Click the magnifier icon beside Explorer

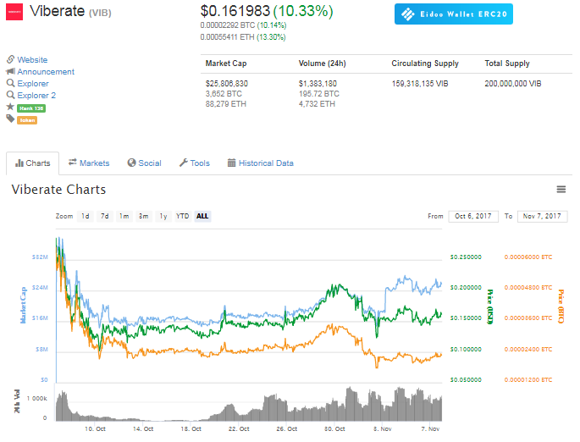coord(11,83)
